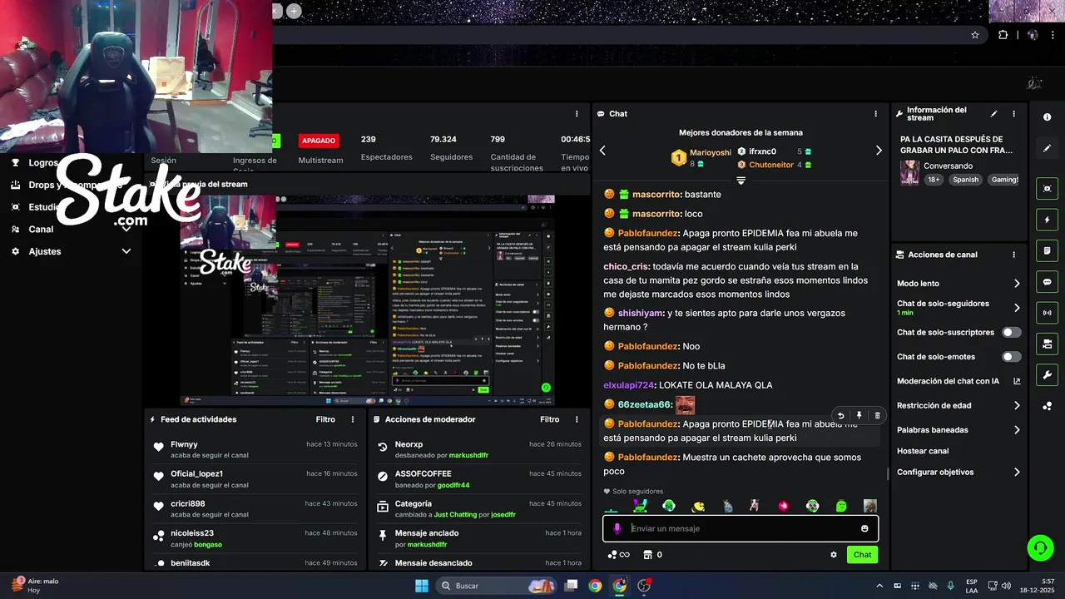Click the stream preview thumbnail
The image size is (1065, 599).
tap(367, 300)
